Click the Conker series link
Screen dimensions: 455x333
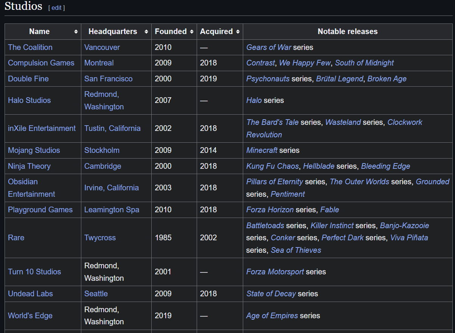tap(283, 238)
